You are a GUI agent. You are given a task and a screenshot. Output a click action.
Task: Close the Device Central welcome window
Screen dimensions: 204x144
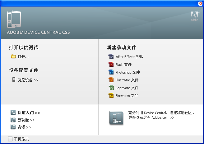[x=200, y=3]
